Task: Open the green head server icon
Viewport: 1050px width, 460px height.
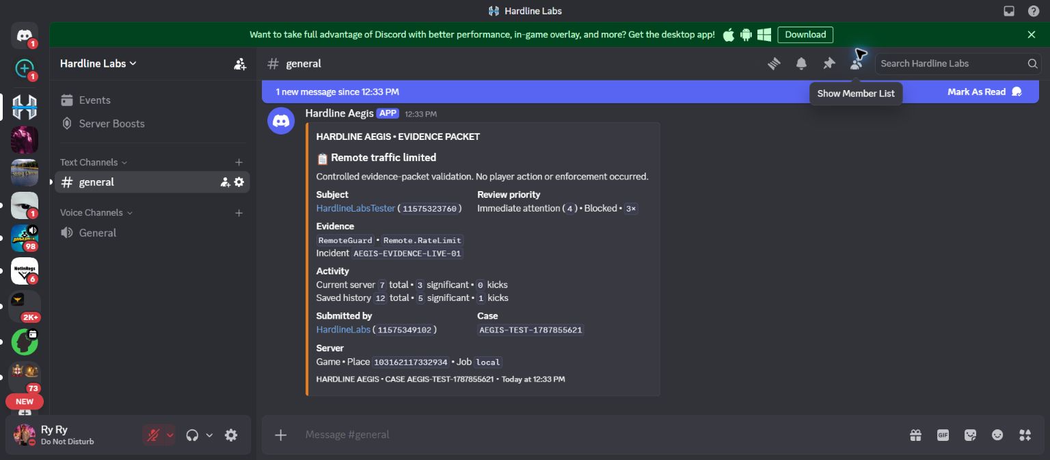Action: pos(25,342)
